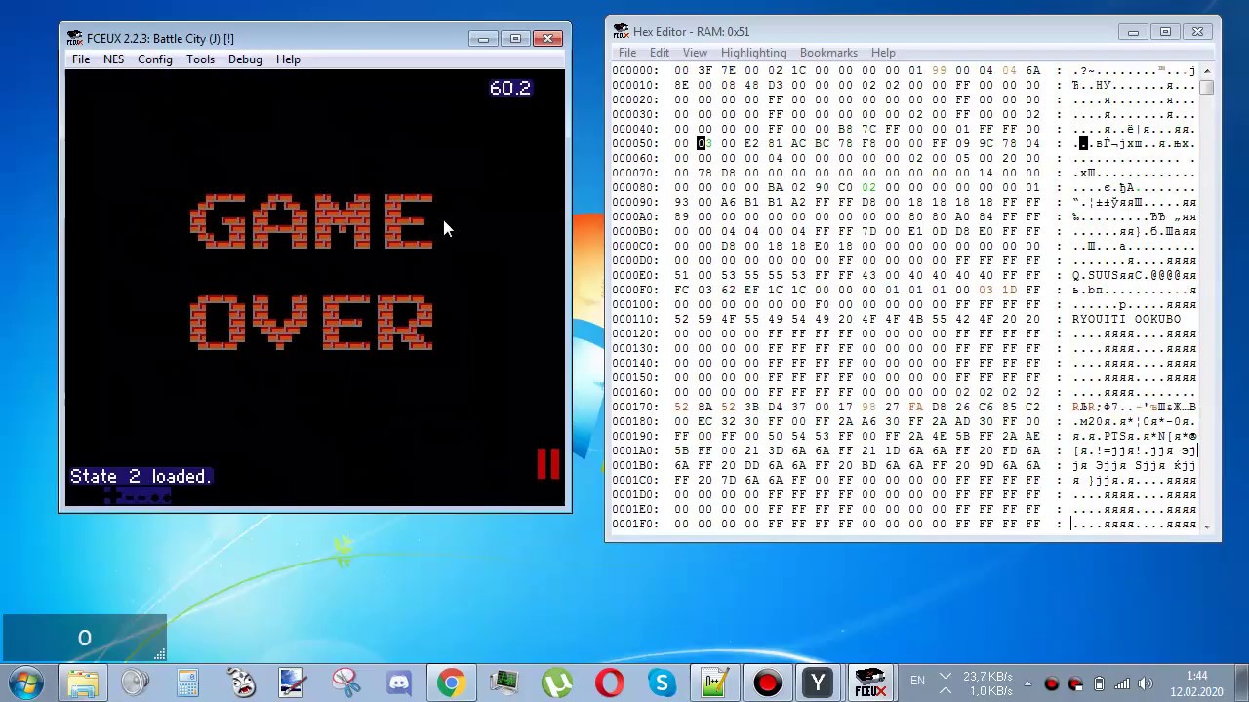Click 'State 2 loaded.' message
The height and width of the screenshot is (702, 1249).
[x=141, y=476]
